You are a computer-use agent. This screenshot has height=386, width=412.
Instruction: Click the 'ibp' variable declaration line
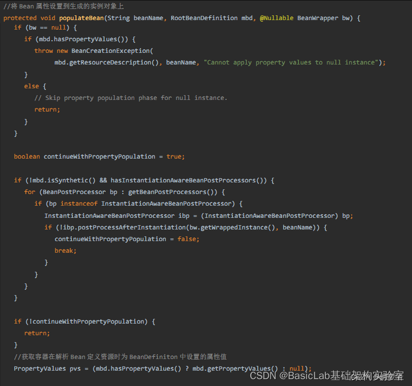[199, 216]
